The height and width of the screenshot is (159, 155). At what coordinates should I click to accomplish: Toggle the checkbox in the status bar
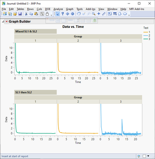coord(144,156)
